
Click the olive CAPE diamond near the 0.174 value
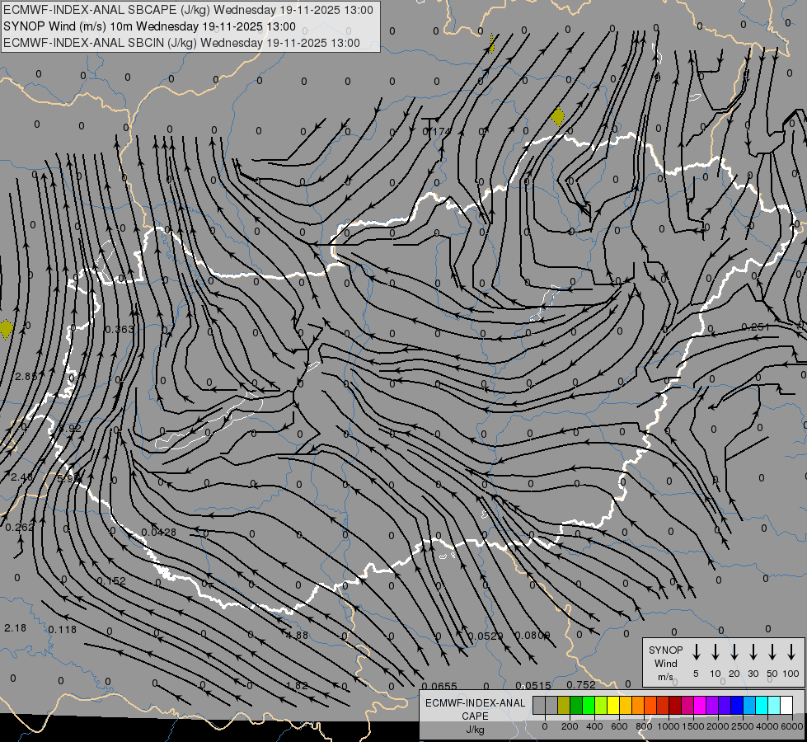pos(557,117)
